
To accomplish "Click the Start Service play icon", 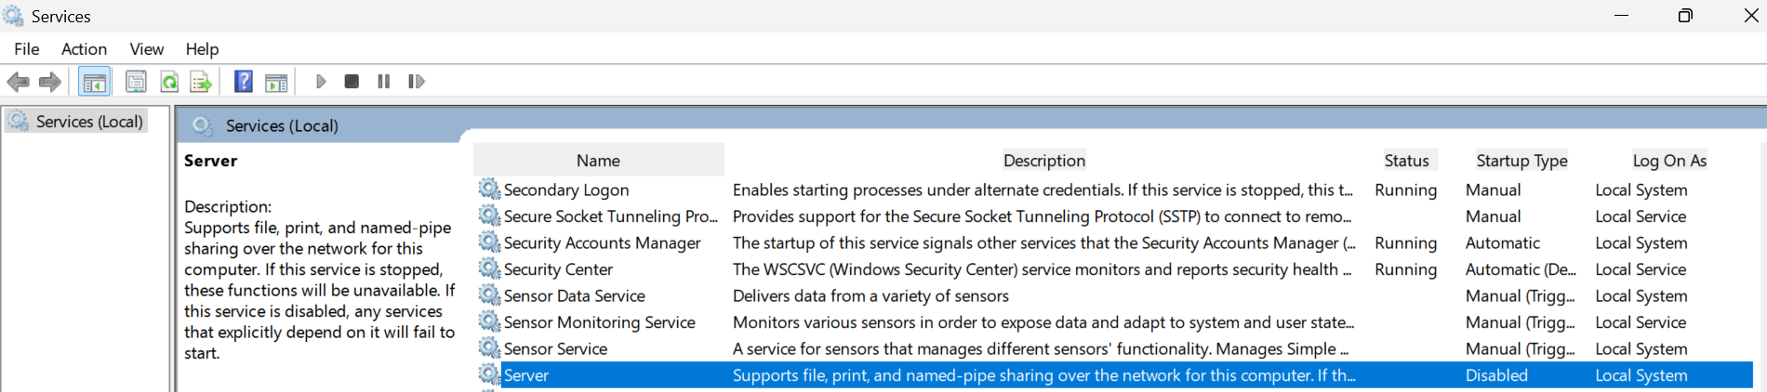I will pyautogui.click(x=321, y=82).
